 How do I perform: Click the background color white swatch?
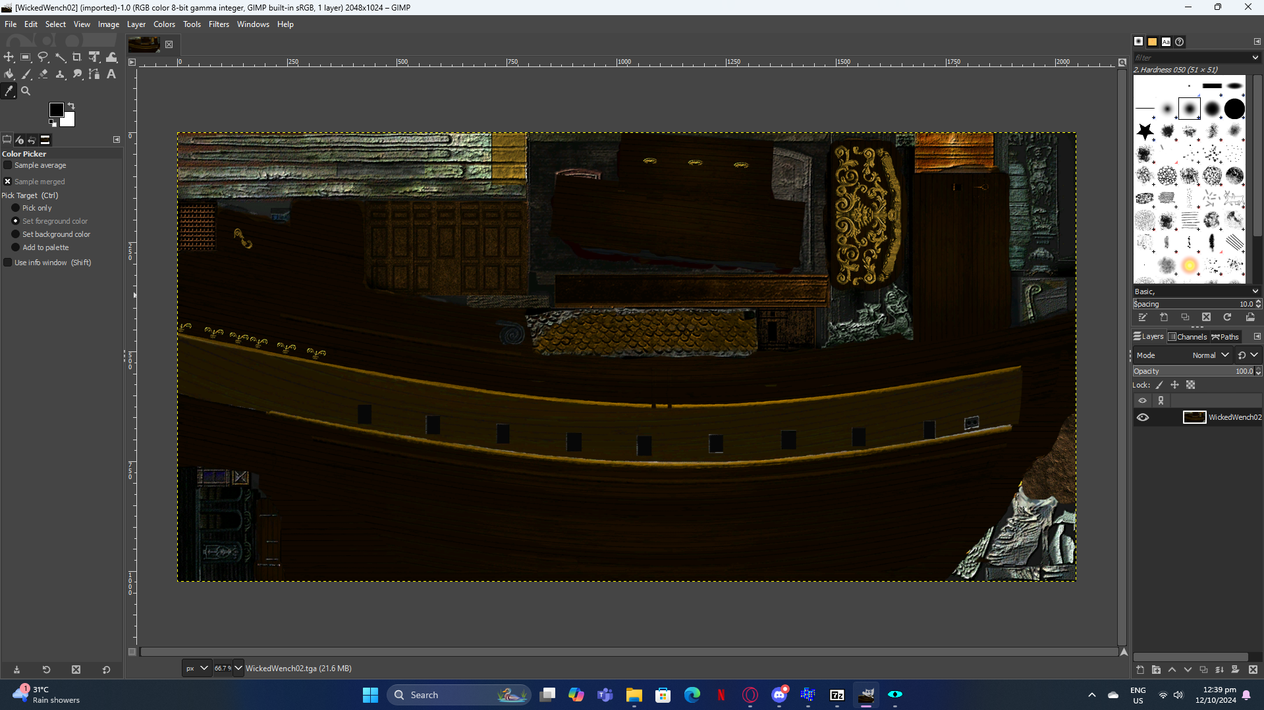69,121
